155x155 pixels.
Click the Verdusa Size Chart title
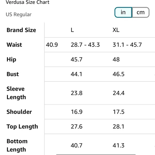(x=28, y=2)
